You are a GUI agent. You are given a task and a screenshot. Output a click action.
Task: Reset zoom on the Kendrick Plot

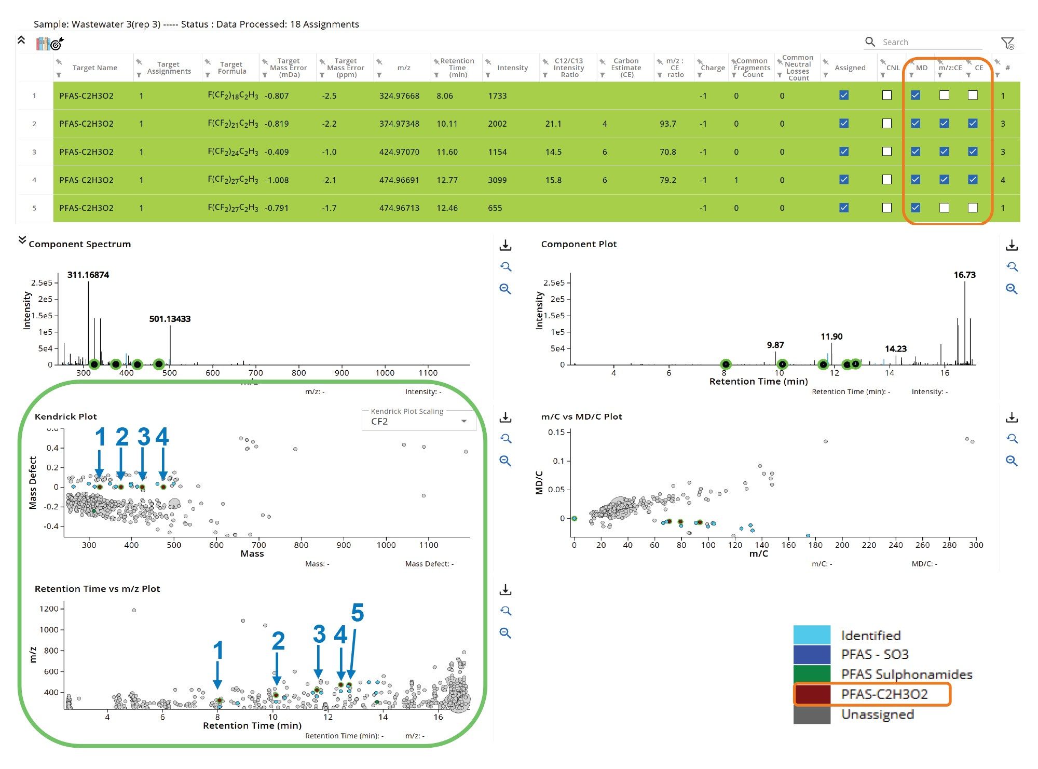coord(506,439)
